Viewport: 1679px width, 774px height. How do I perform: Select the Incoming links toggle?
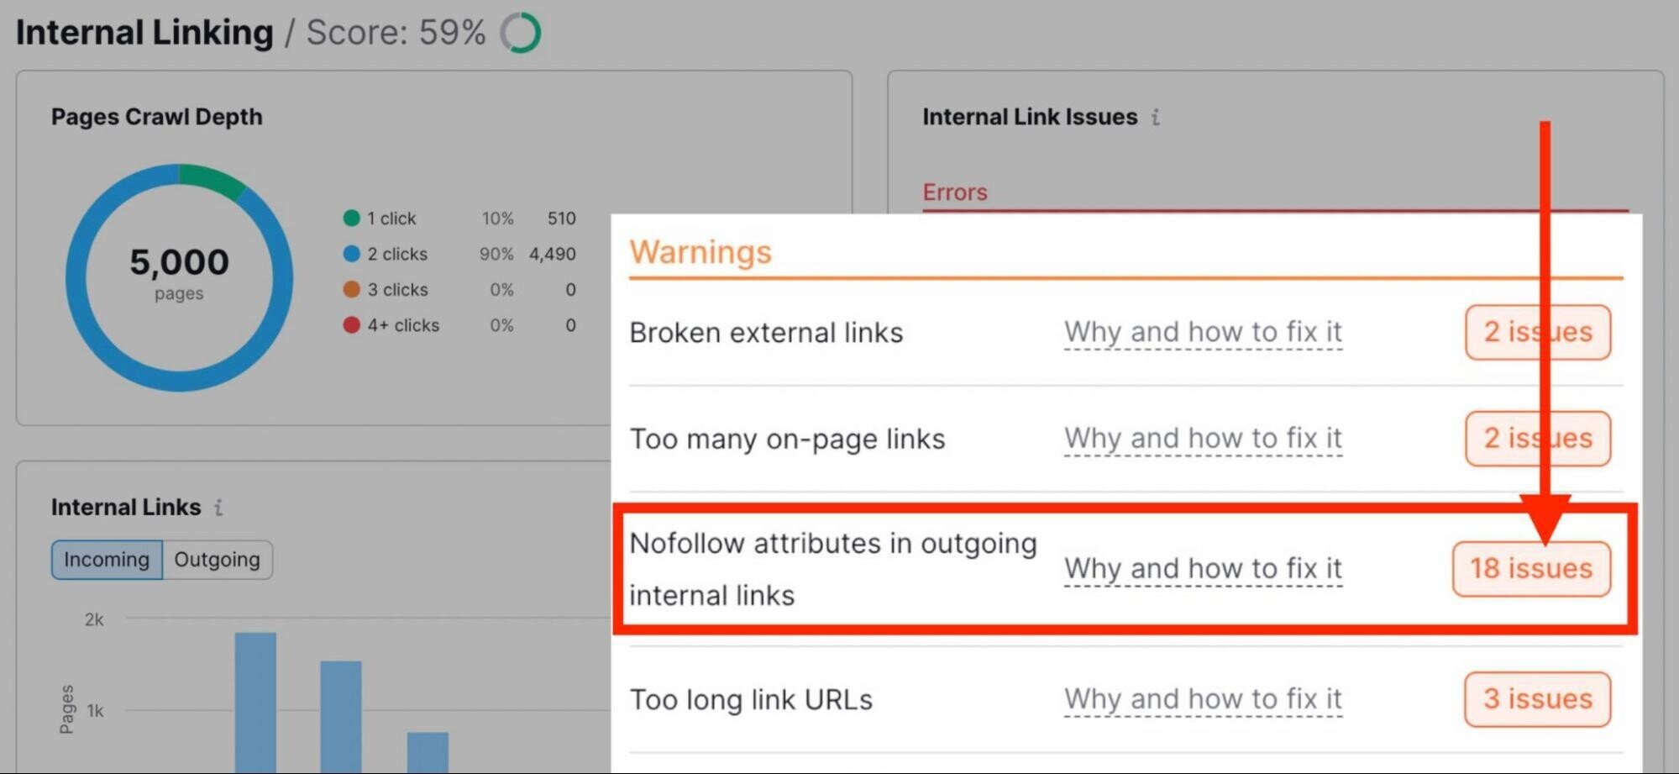pyautogui.click(x=107, y=560)
